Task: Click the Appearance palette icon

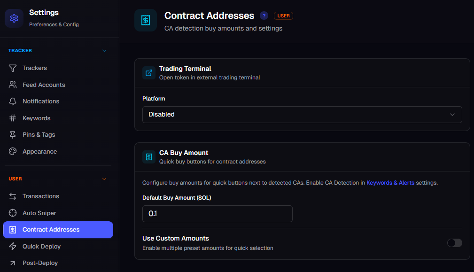Action: pos(13,151)
